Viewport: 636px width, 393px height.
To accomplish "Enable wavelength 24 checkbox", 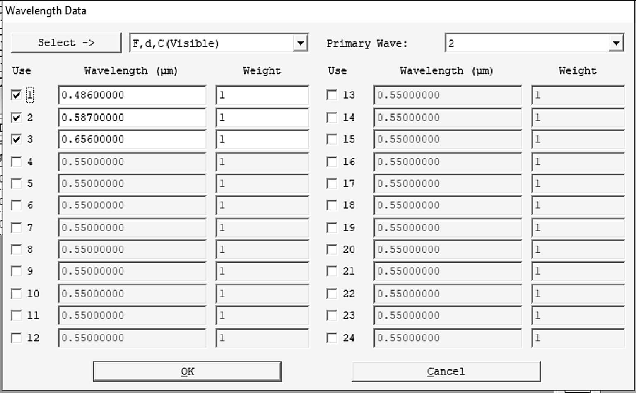I will click(332, 338).
